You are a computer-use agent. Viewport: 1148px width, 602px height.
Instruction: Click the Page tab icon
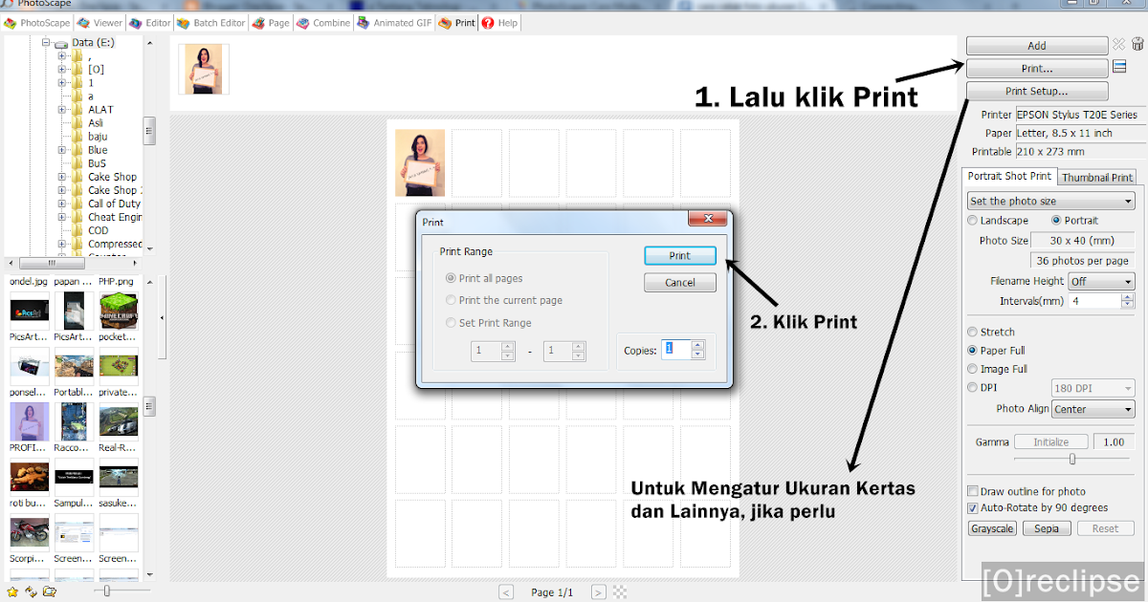click(x=259, y=23)
